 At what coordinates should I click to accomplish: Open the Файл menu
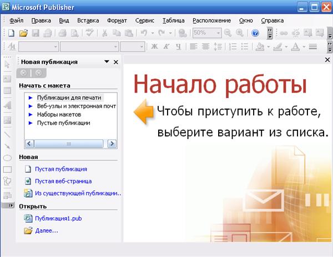(16, 20)
